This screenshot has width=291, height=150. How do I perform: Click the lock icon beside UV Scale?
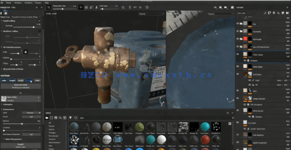tap(25, 52)
